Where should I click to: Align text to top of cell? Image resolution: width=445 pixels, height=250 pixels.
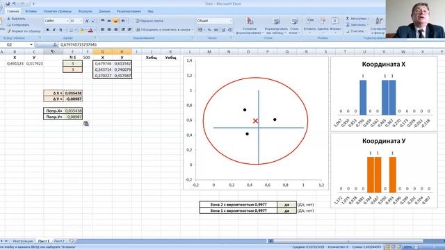click(102, 21)
